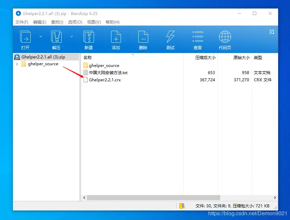290x220 pixels.
Task: Click the text document icon of 中国大陆安装方法.txt
Action: point(86,72)
